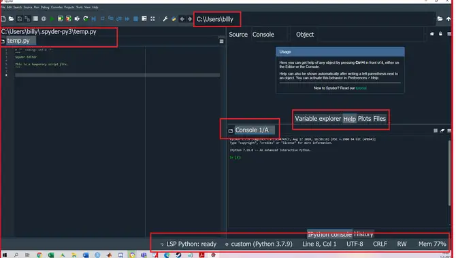Image resolution: width=456 pixels, height=258 pixels.
Task: Run selection or current line
Action: (77, 19)
